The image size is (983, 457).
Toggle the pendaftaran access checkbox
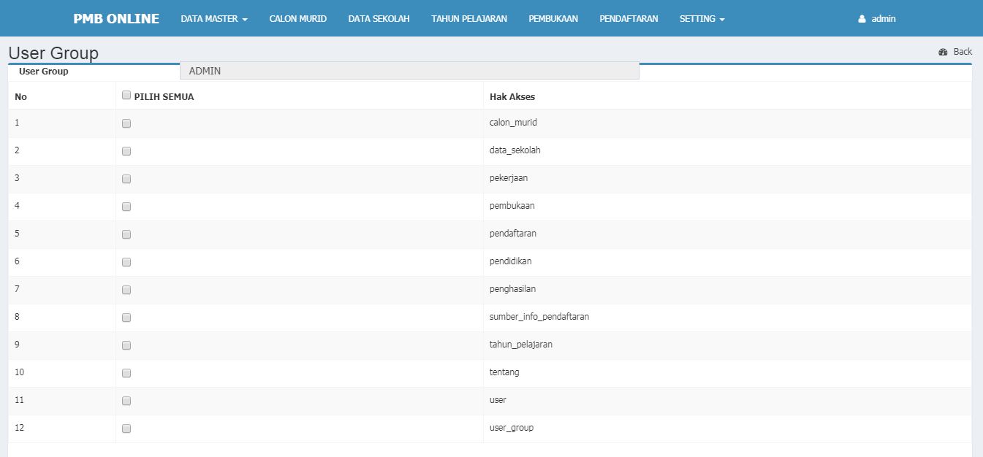(x=126, y=234)
